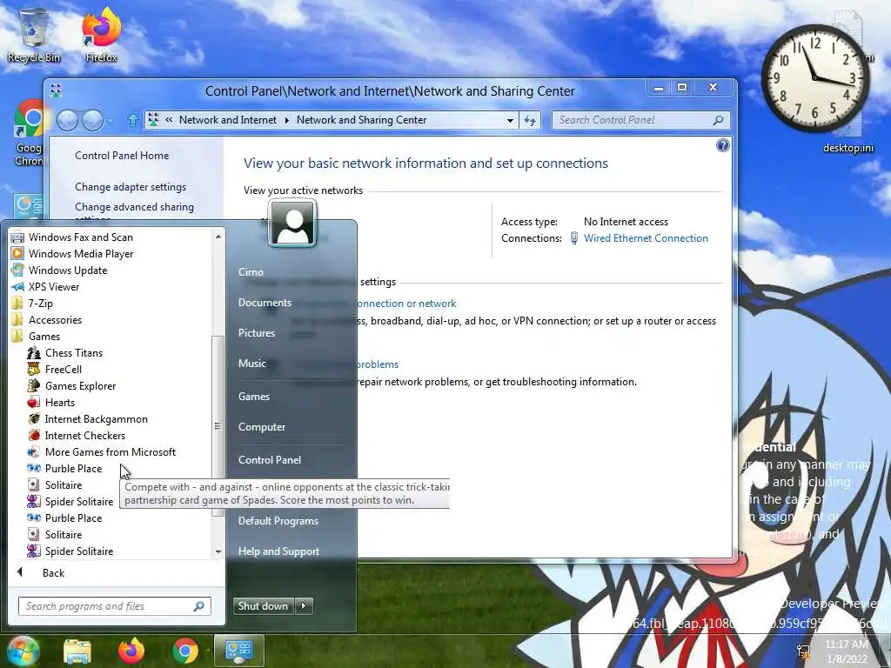Select the desktop.ini file on desktop
The width and height of the screenshot is (891, 668).
[848, 148]
